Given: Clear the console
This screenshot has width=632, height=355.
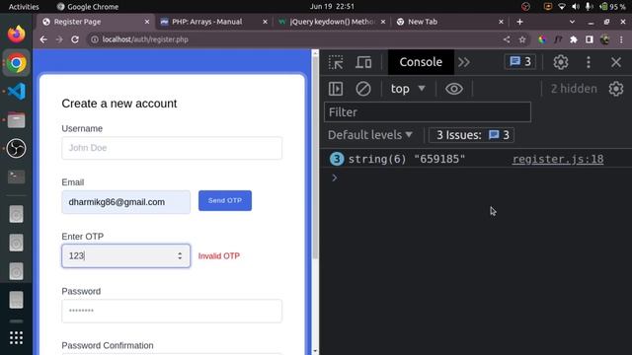Looking at the screenshot, I should coord(363,89).
